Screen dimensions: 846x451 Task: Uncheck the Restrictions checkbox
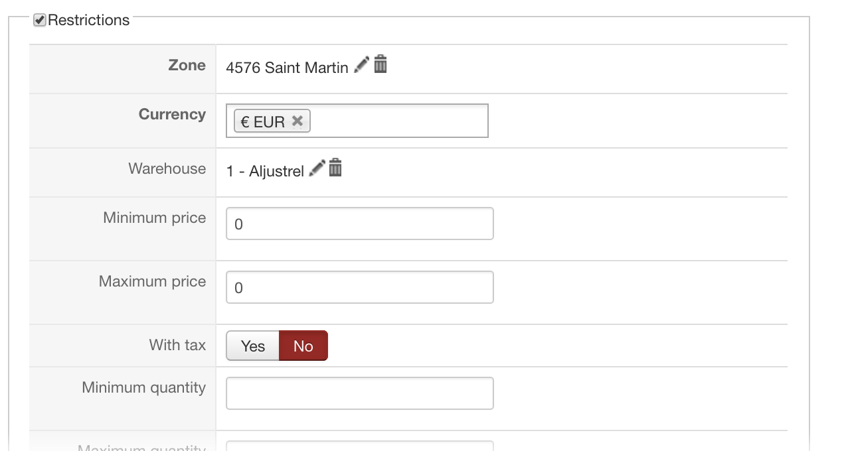tap(40, 20)
